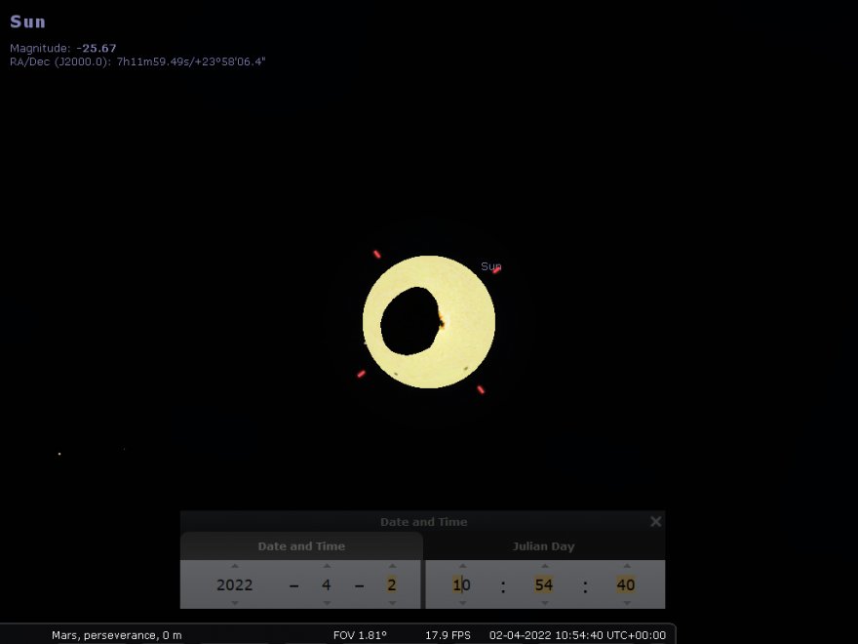Decrease the year with the down arrow

pyautogui.click(x=234, y=603)
